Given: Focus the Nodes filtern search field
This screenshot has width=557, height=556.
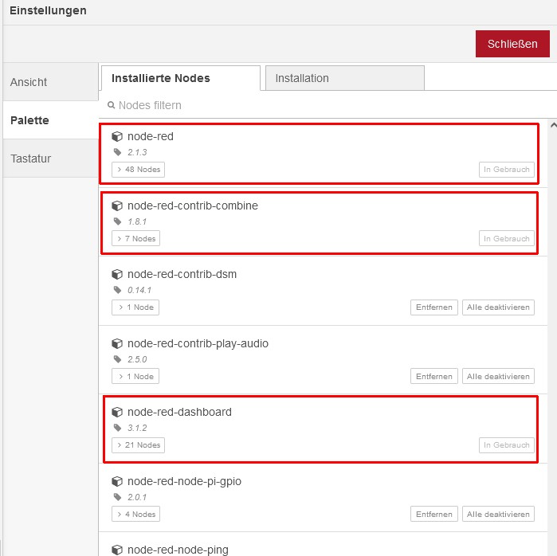Looking at the screenshot, I should point(319,105).
